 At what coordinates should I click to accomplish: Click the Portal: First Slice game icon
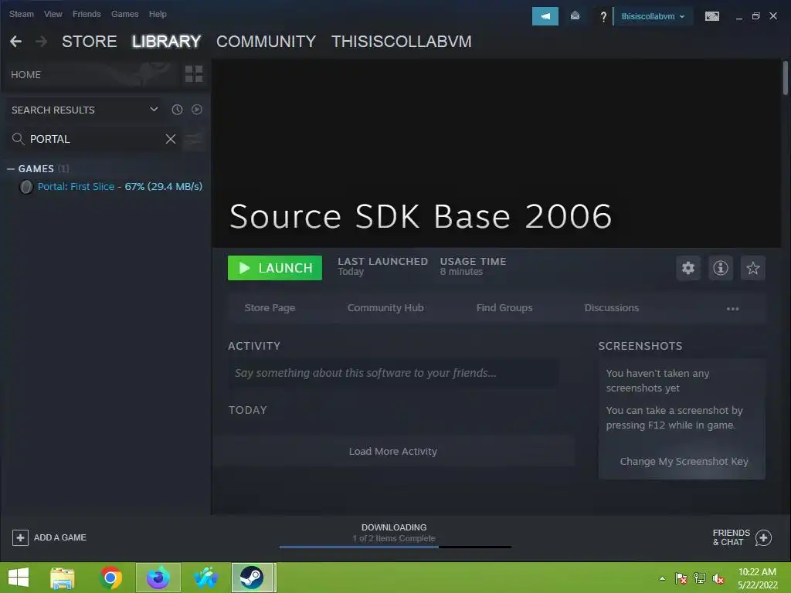pos(25,187)
